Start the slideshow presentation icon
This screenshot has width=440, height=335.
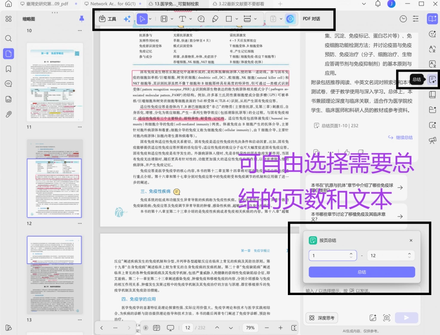click(x=170, y=328)
